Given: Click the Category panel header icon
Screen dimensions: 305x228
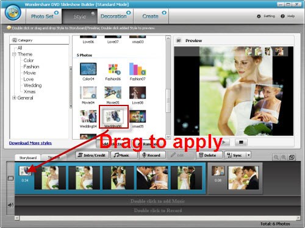Looking at the screenshot, I should pos(15,40).
